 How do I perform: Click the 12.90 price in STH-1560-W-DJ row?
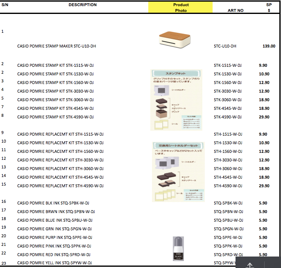tap(264, 151)
